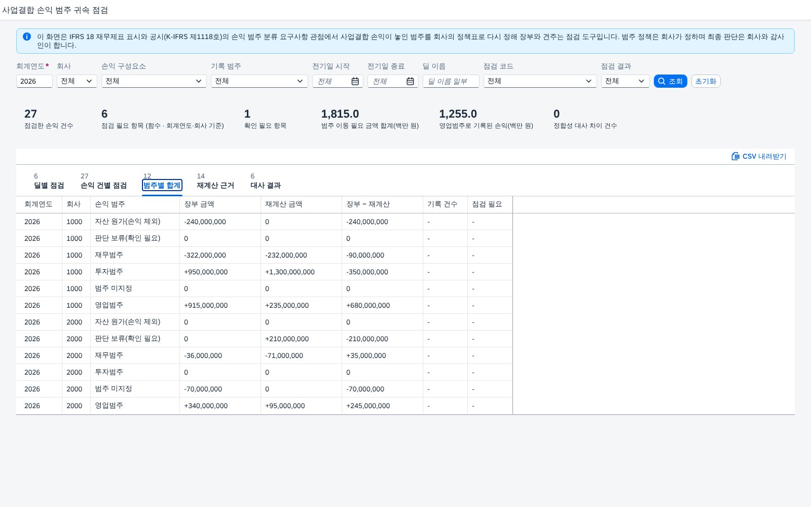Click the +35,000,000 cell
The height and width of the screenshot is (507, 811).
tap(382, 355)
